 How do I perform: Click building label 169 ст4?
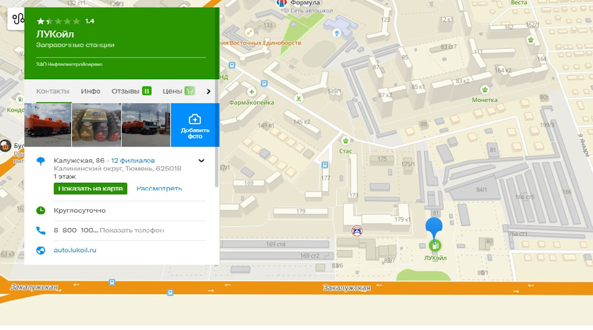coord(275,245)
